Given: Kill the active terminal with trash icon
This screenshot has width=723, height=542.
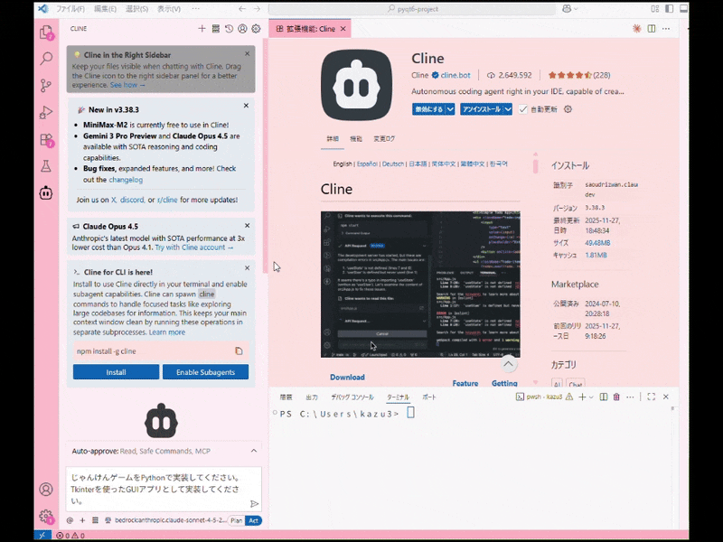Looking at the screenshot, I should tap(617, 396).
